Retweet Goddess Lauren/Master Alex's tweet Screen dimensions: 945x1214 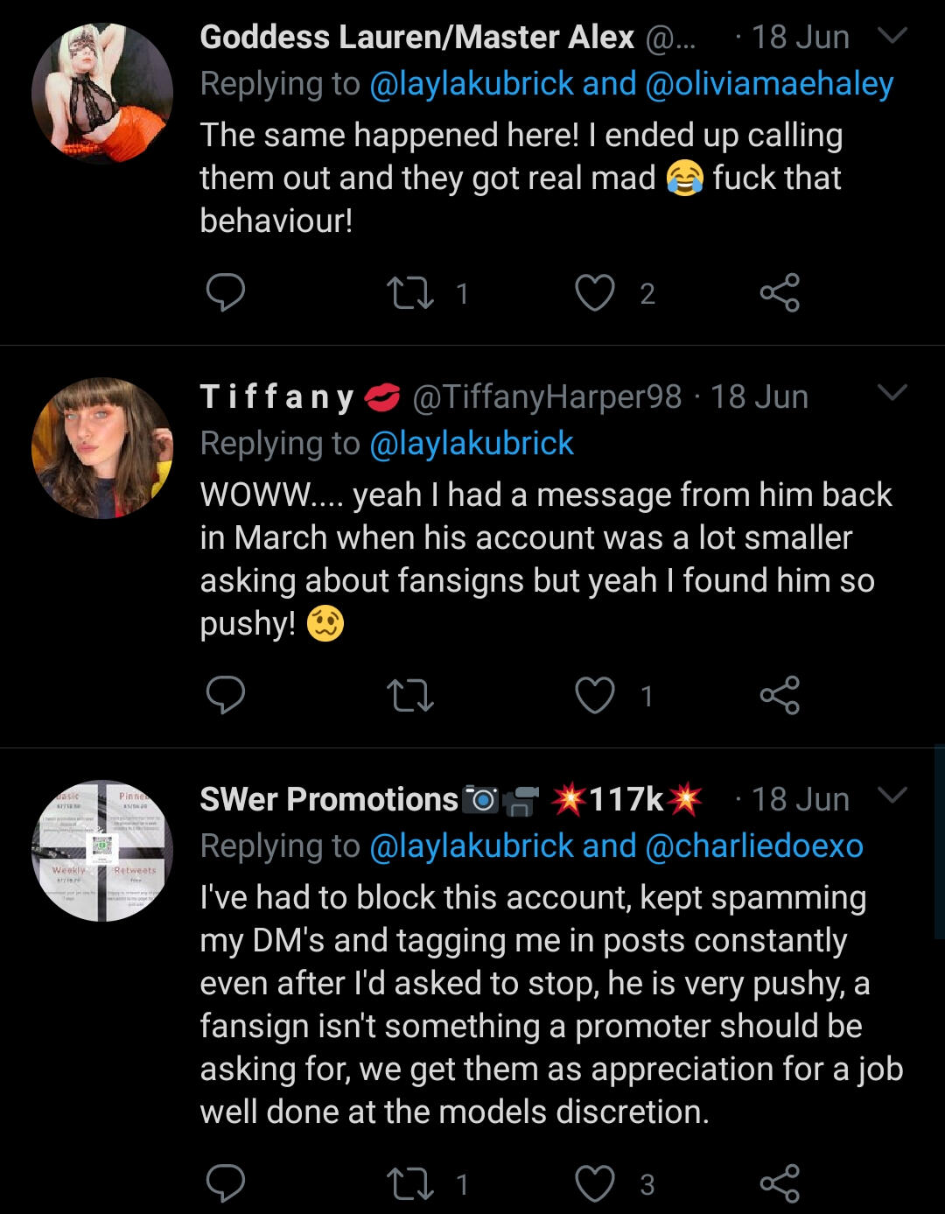click(409, 292)
